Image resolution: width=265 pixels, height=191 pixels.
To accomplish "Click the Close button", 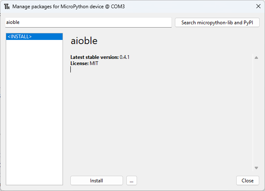I will coord(248,181).
